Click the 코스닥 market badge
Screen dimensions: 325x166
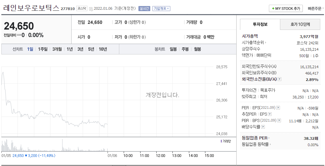pos(82,9)
